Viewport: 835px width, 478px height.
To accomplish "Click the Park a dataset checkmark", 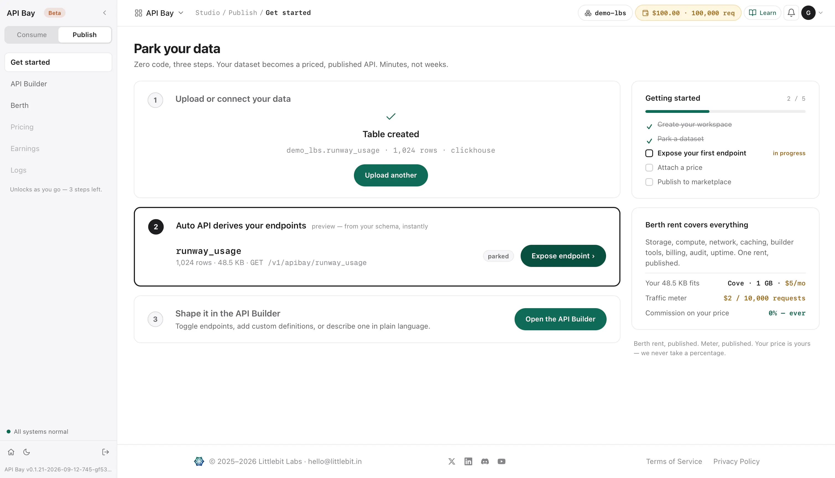I will coord(649,141).
